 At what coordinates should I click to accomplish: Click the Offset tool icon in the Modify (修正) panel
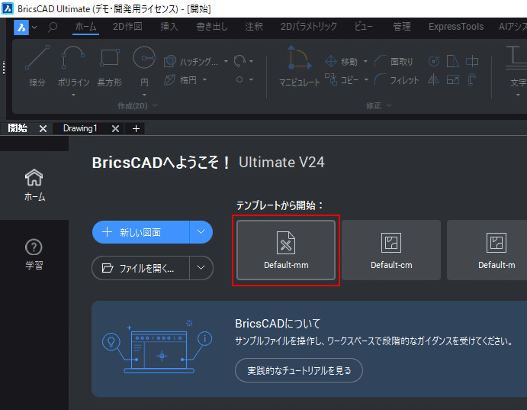(x=472, y=79)
